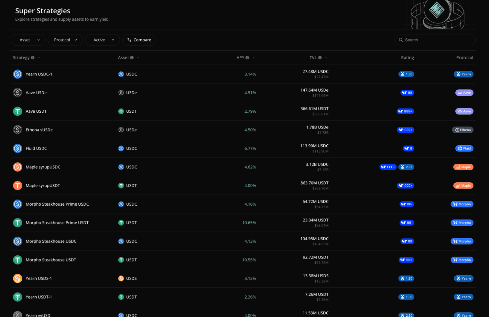Click the Aave USDT strategy icon

[17, 111]
